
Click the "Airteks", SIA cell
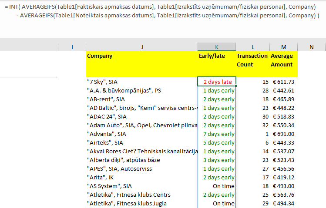142,143
